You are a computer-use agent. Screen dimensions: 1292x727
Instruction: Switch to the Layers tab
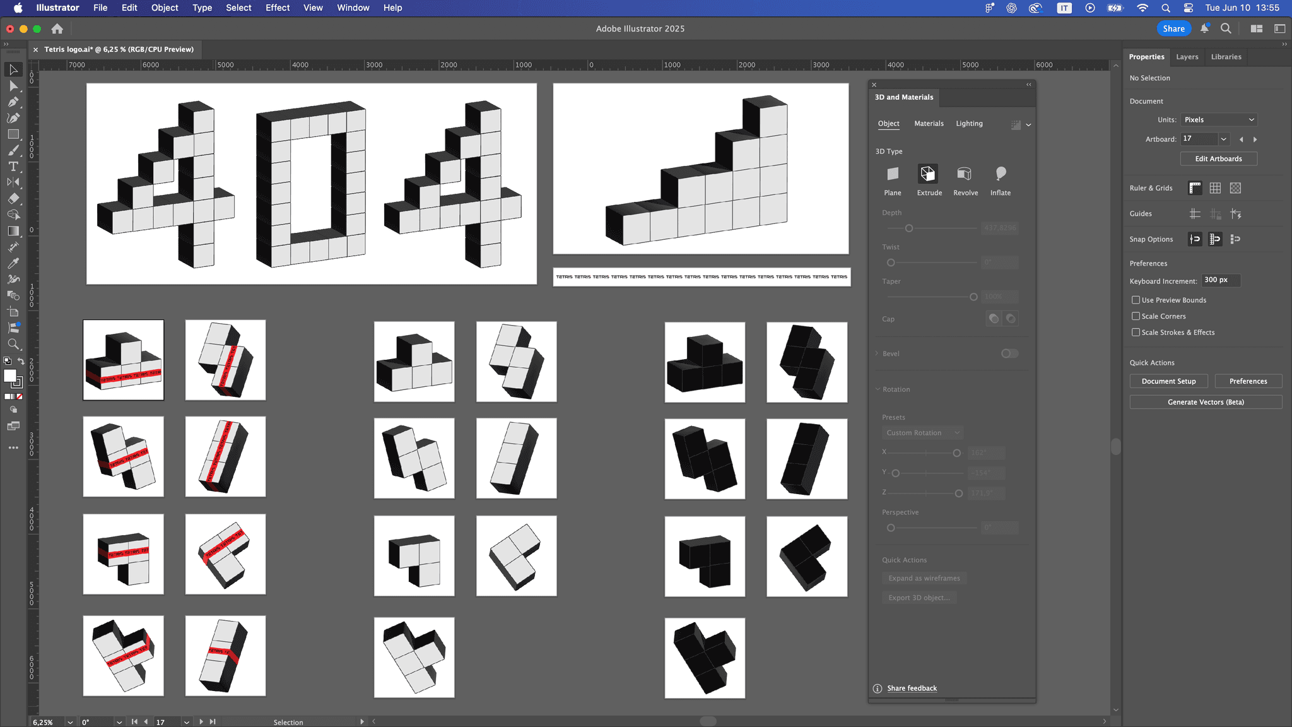point(1187,57)
